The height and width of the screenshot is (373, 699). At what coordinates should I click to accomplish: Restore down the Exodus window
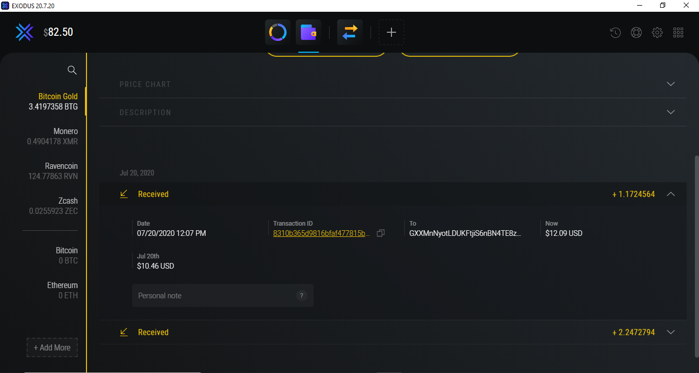tap(663, 6)
